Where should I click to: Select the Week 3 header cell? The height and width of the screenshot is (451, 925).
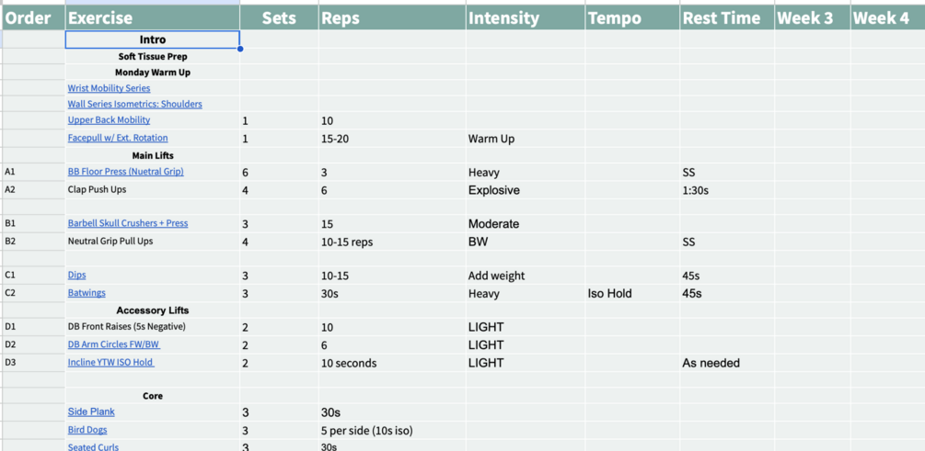pos(813,18)
